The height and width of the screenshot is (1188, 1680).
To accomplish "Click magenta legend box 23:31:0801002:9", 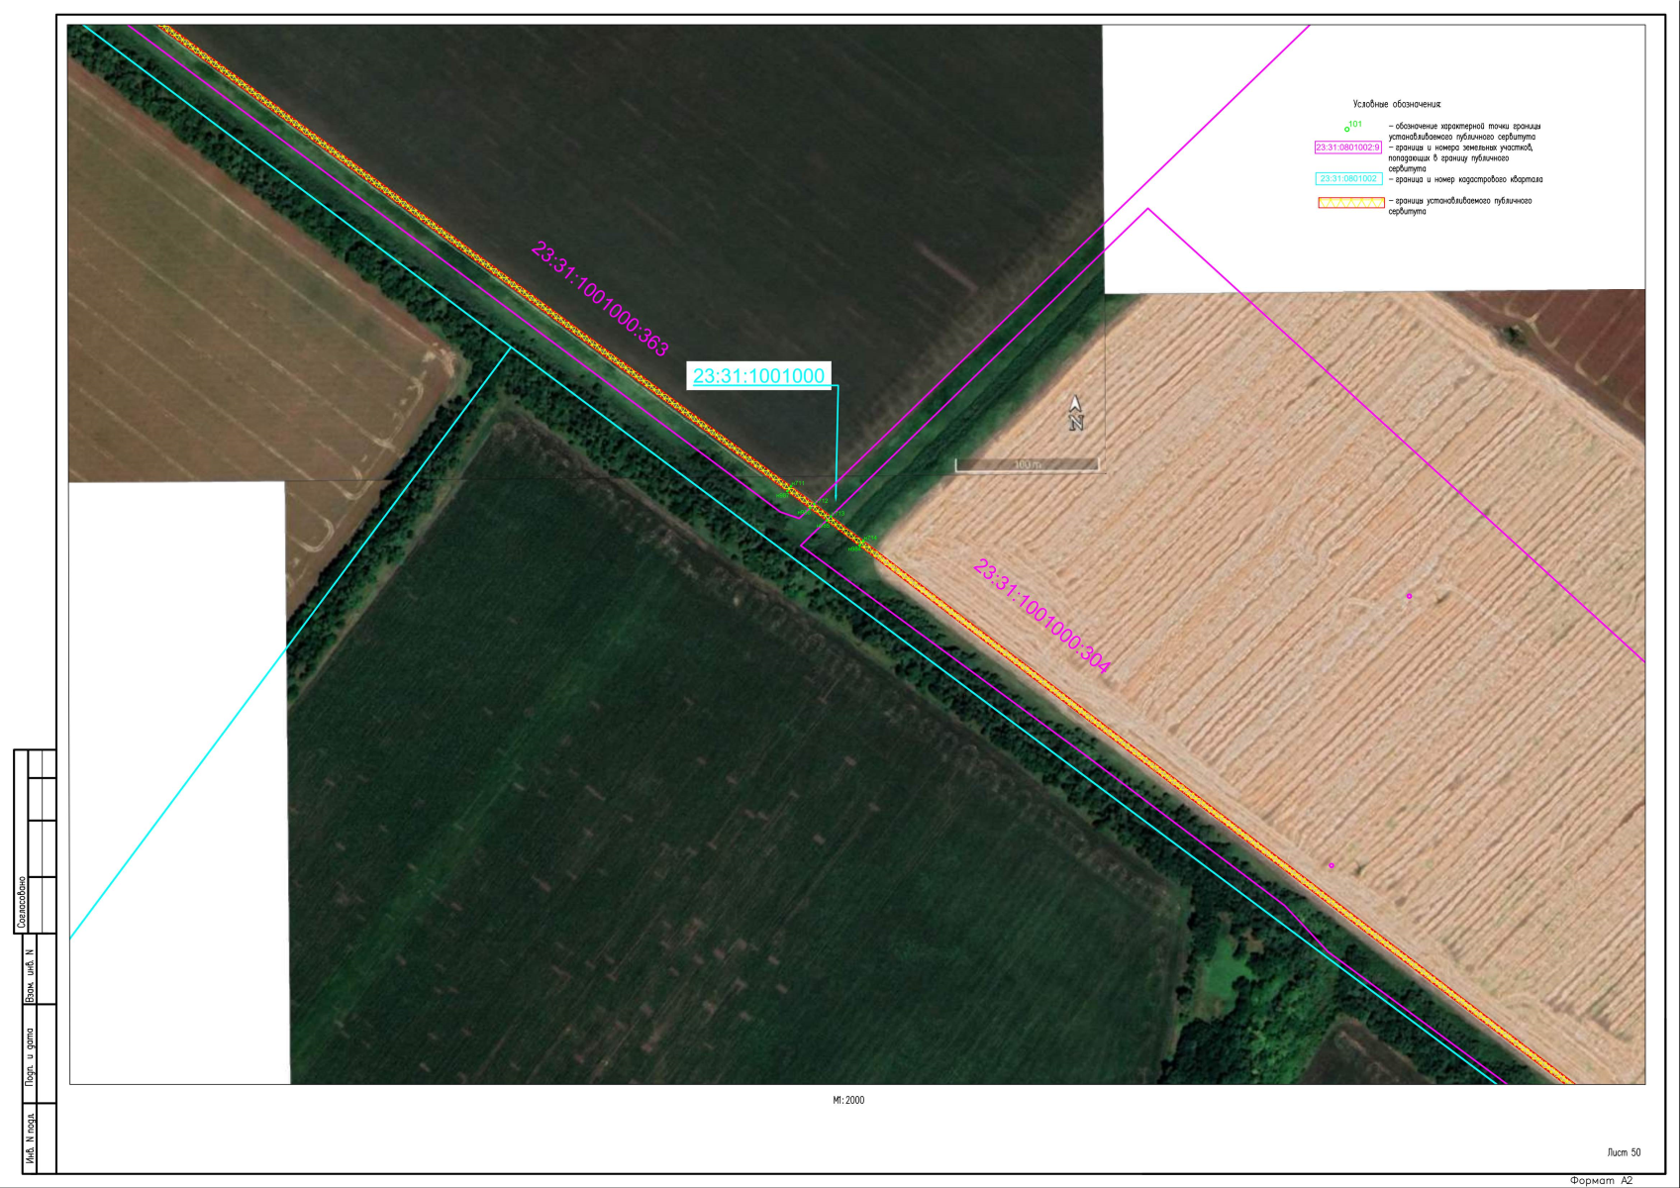I will (x=1347, y=148).
